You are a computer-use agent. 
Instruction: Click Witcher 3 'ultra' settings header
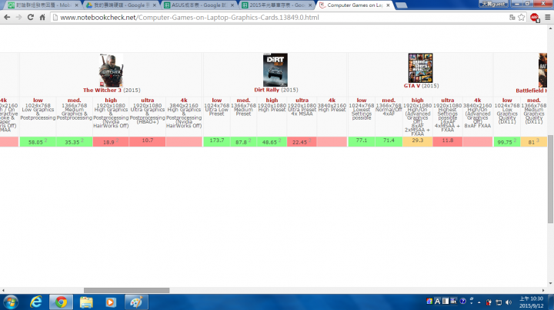[x=147, y=101]
